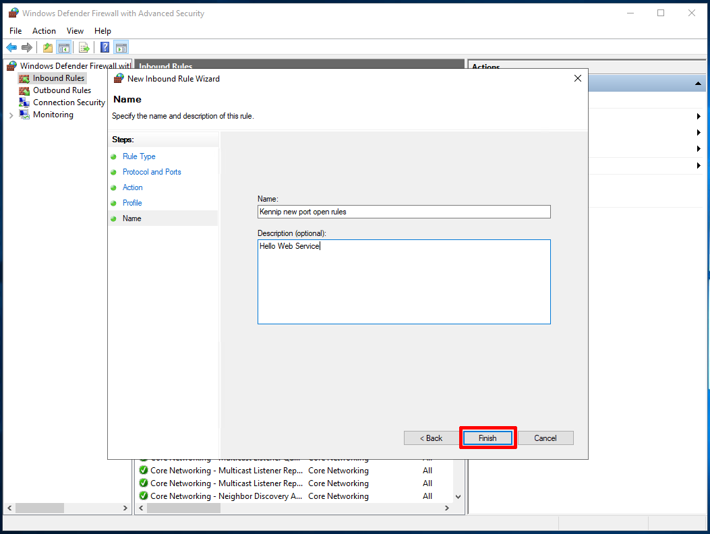Click the Finish button
Screen dimensions: 710x534
pyautogui.click(x=487, y=438)
